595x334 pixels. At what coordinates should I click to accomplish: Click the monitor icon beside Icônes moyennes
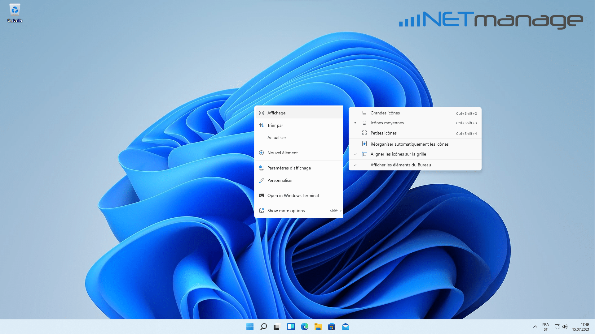[364, 123]
